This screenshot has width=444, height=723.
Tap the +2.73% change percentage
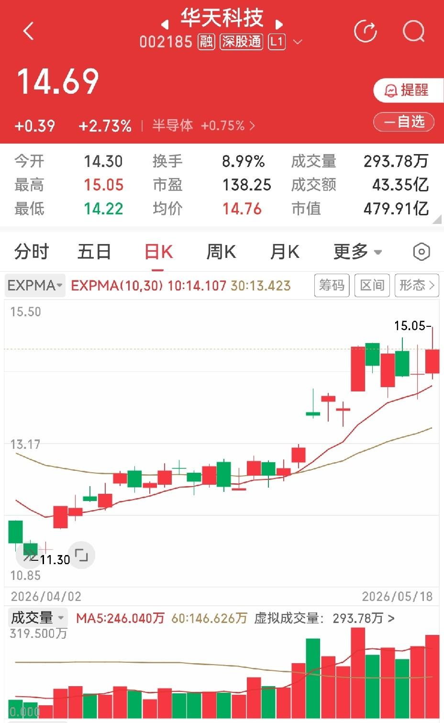105,126
